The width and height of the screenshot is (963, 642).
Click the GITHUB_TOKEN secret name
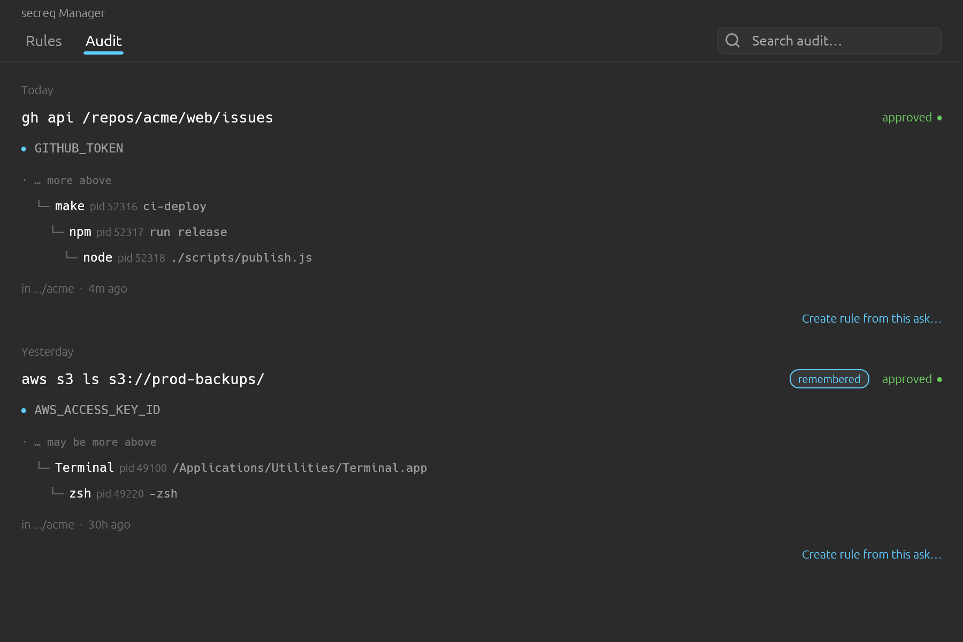tap(79, 148)
